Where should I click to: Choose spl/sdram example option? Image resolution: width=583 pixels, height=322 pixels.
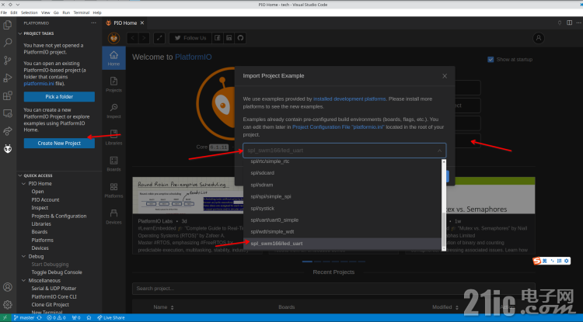point(343,185)
